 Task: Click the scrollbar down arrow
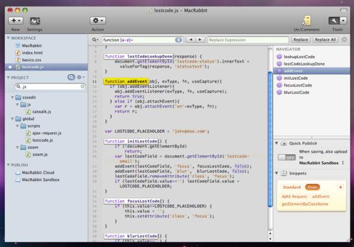click(x=270, y=238)
